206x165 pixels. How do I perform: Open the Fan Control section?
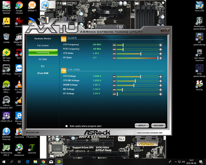tap(43, 46)
